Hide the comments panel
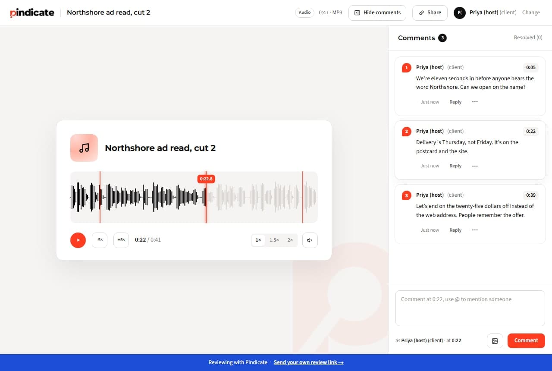The width and height of the screenshot is (552, 371). [x=377, y=13]
